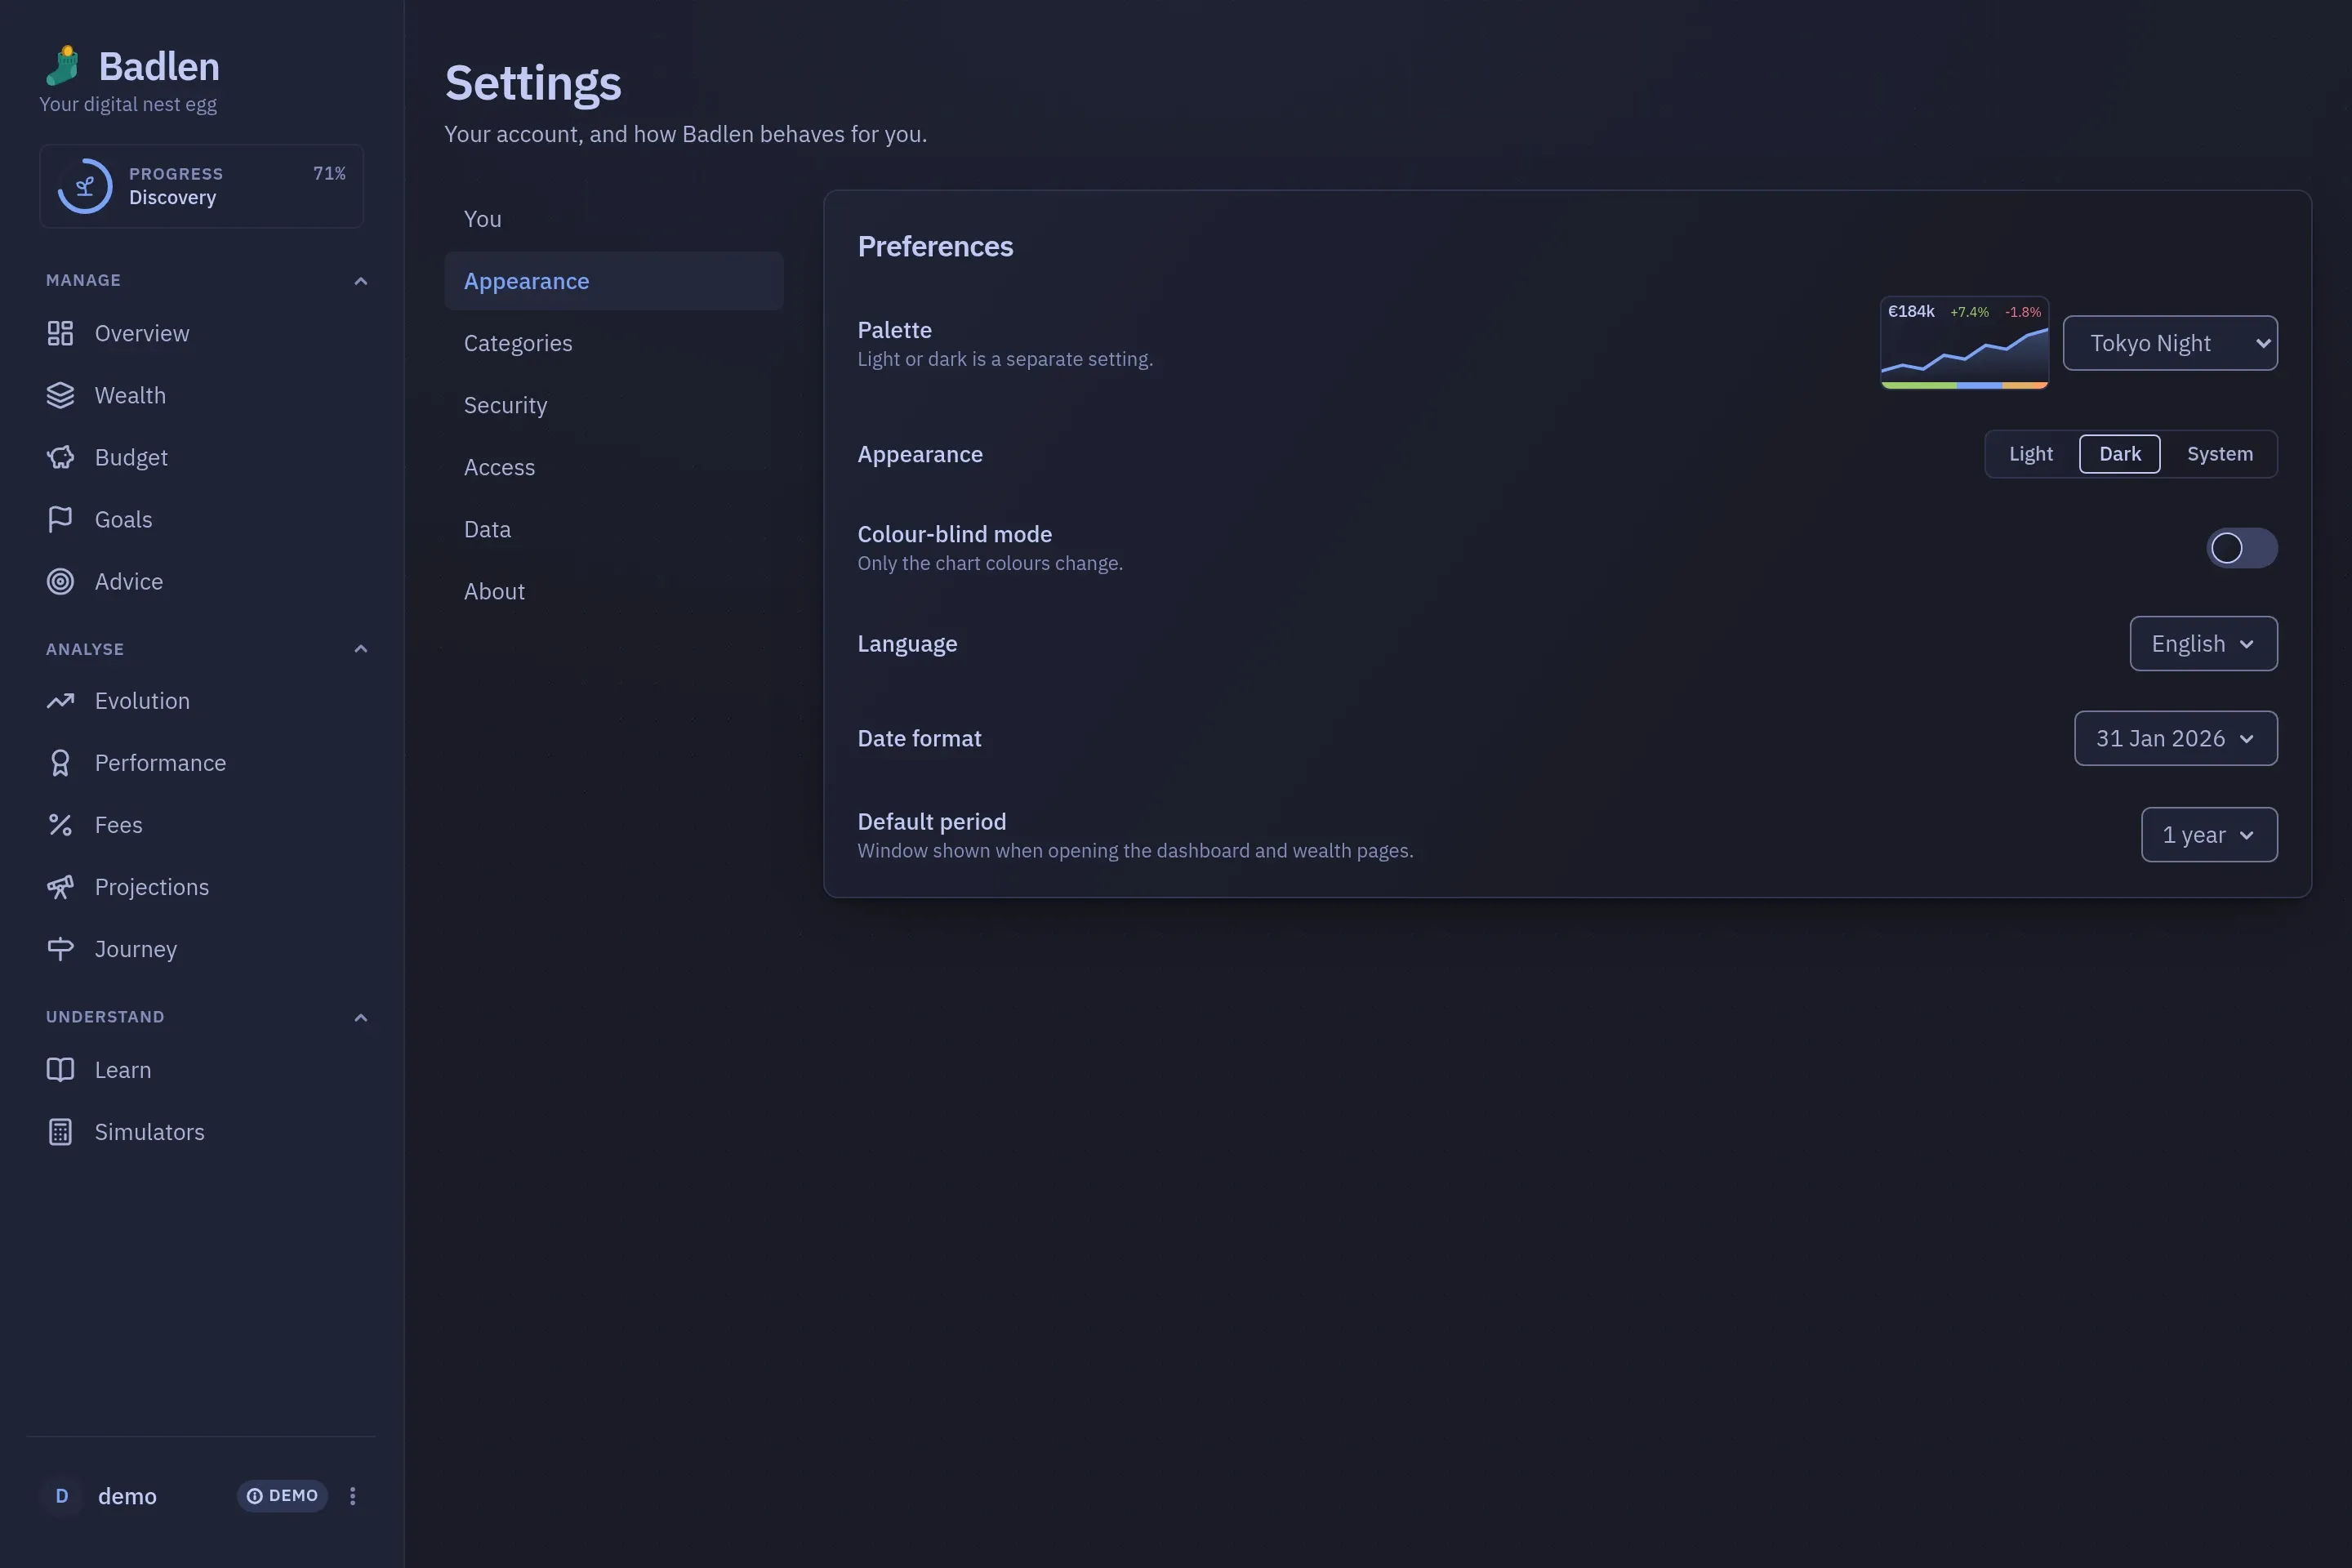
Task: Click the demo user avatar D
Action: pyautogui.click(x=62, y=1496)
